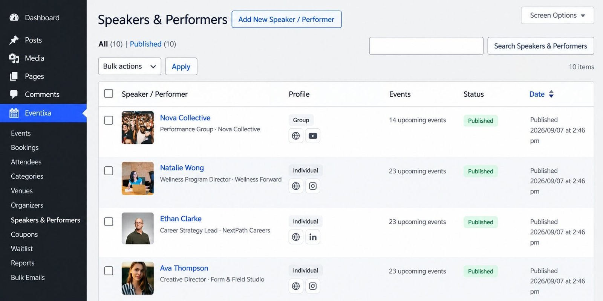The image size is (603, 301).
Task: Open Nova Collective's YouTube profile icon
Action: (x=313, y=136)
